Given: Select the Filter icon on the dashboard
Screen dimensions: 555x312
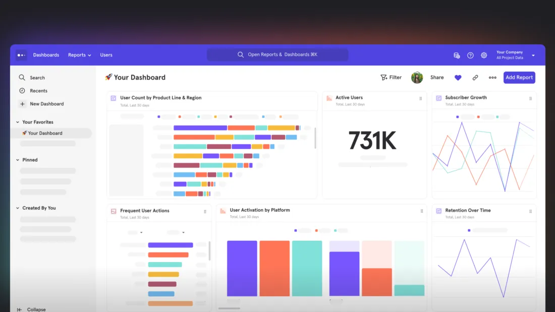Looking at the screenshot, I should click(384, 77).
